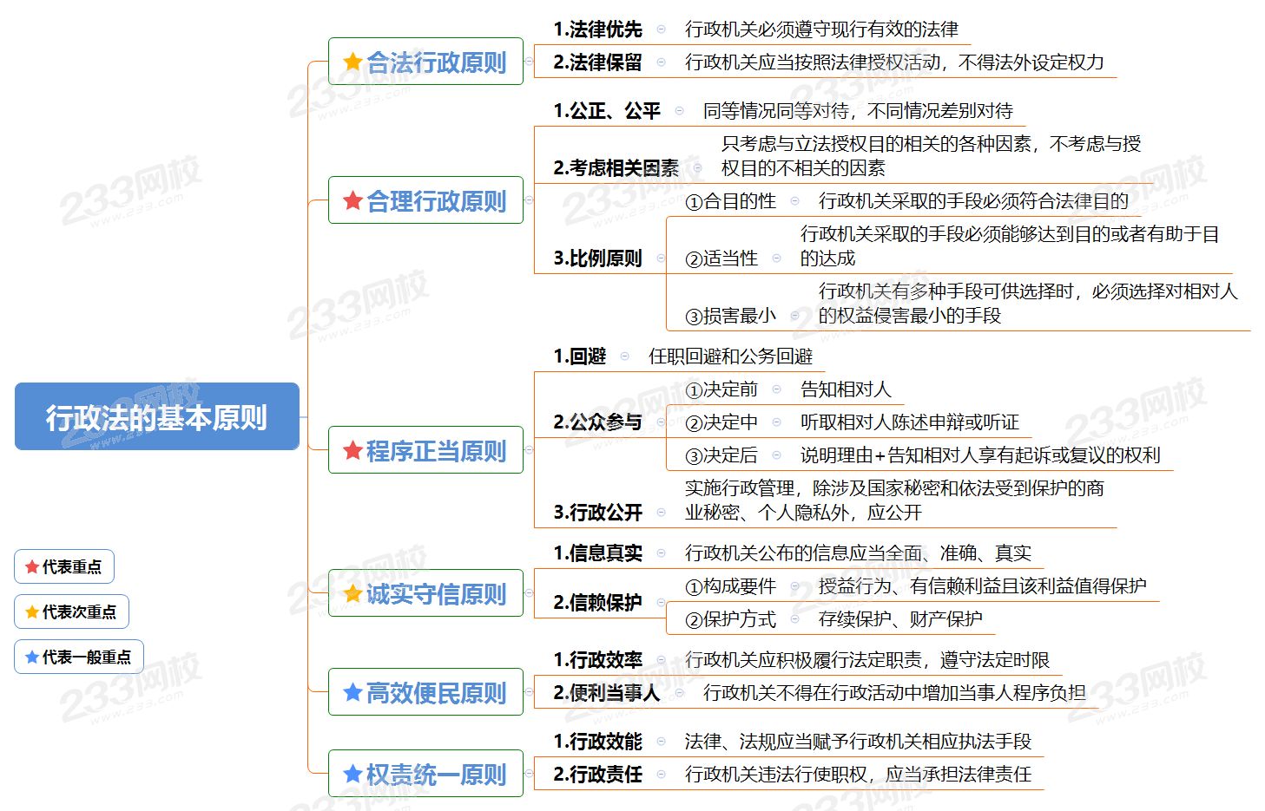Collapse the 2.信赖保护 branch

pyautogui.click(x=661, y=603)
